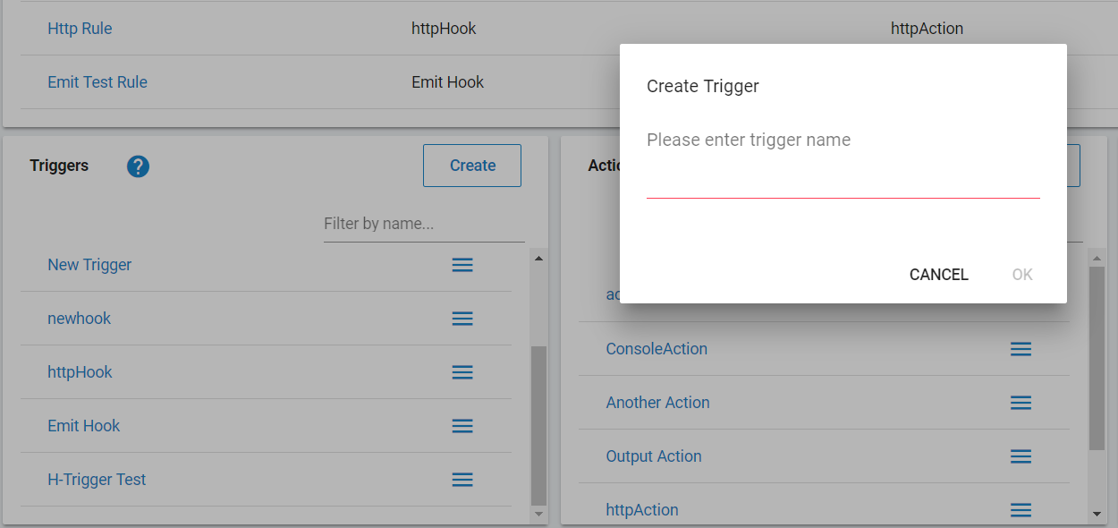This screenshot has width=1118, height=528.
Task: Click the triggers list scrollbar thumb
Action: [538, 425]
